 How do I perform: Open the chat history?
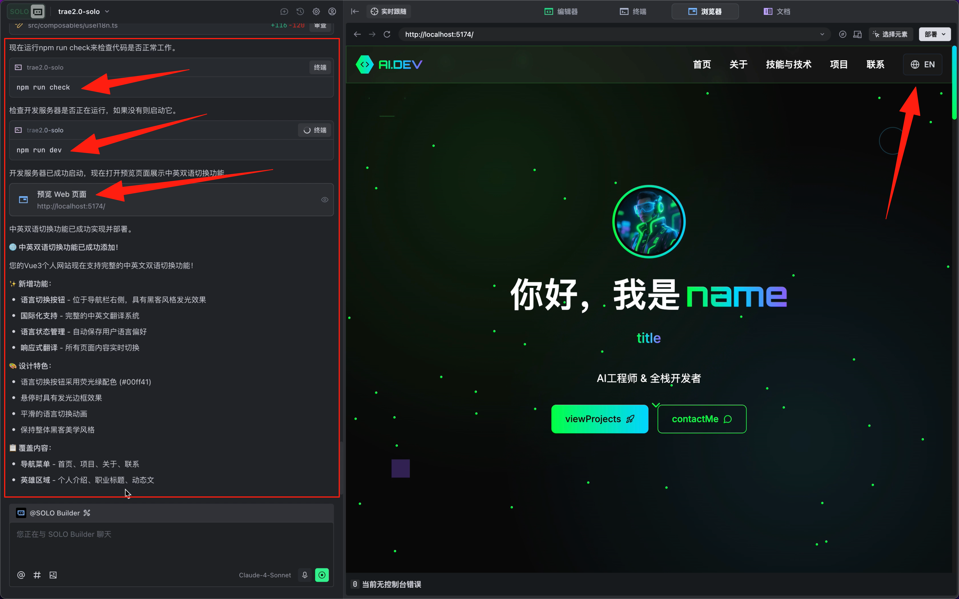pyautogui.click(x=300, y=11)
